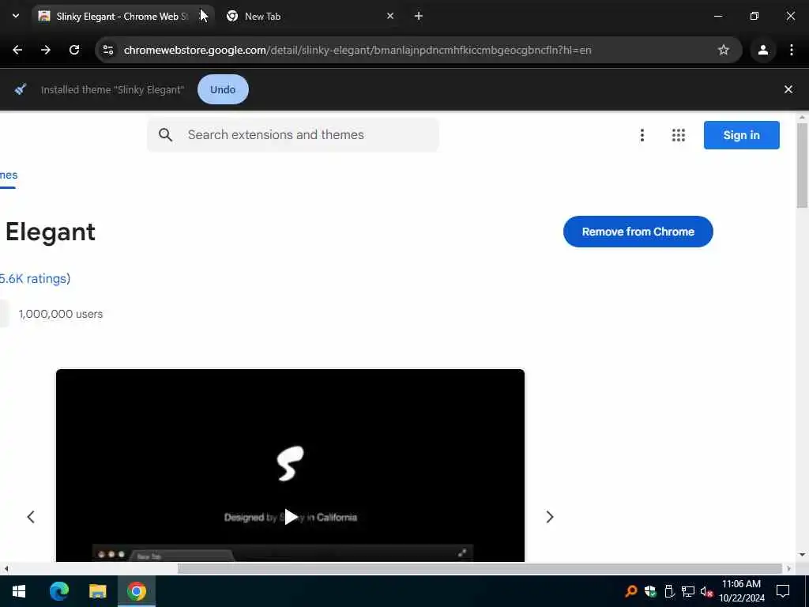Viewport: 809px width, 607px height.
Task: Bookmark this page with star icon
Action: tap(724, 50)
